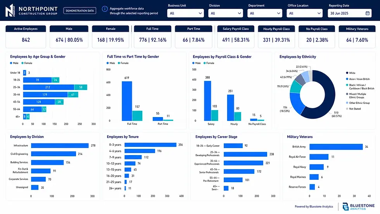Viewport: 380px width, 214px height.
Task: Open the Business Unit dropdown
Action: click(185, 13)
